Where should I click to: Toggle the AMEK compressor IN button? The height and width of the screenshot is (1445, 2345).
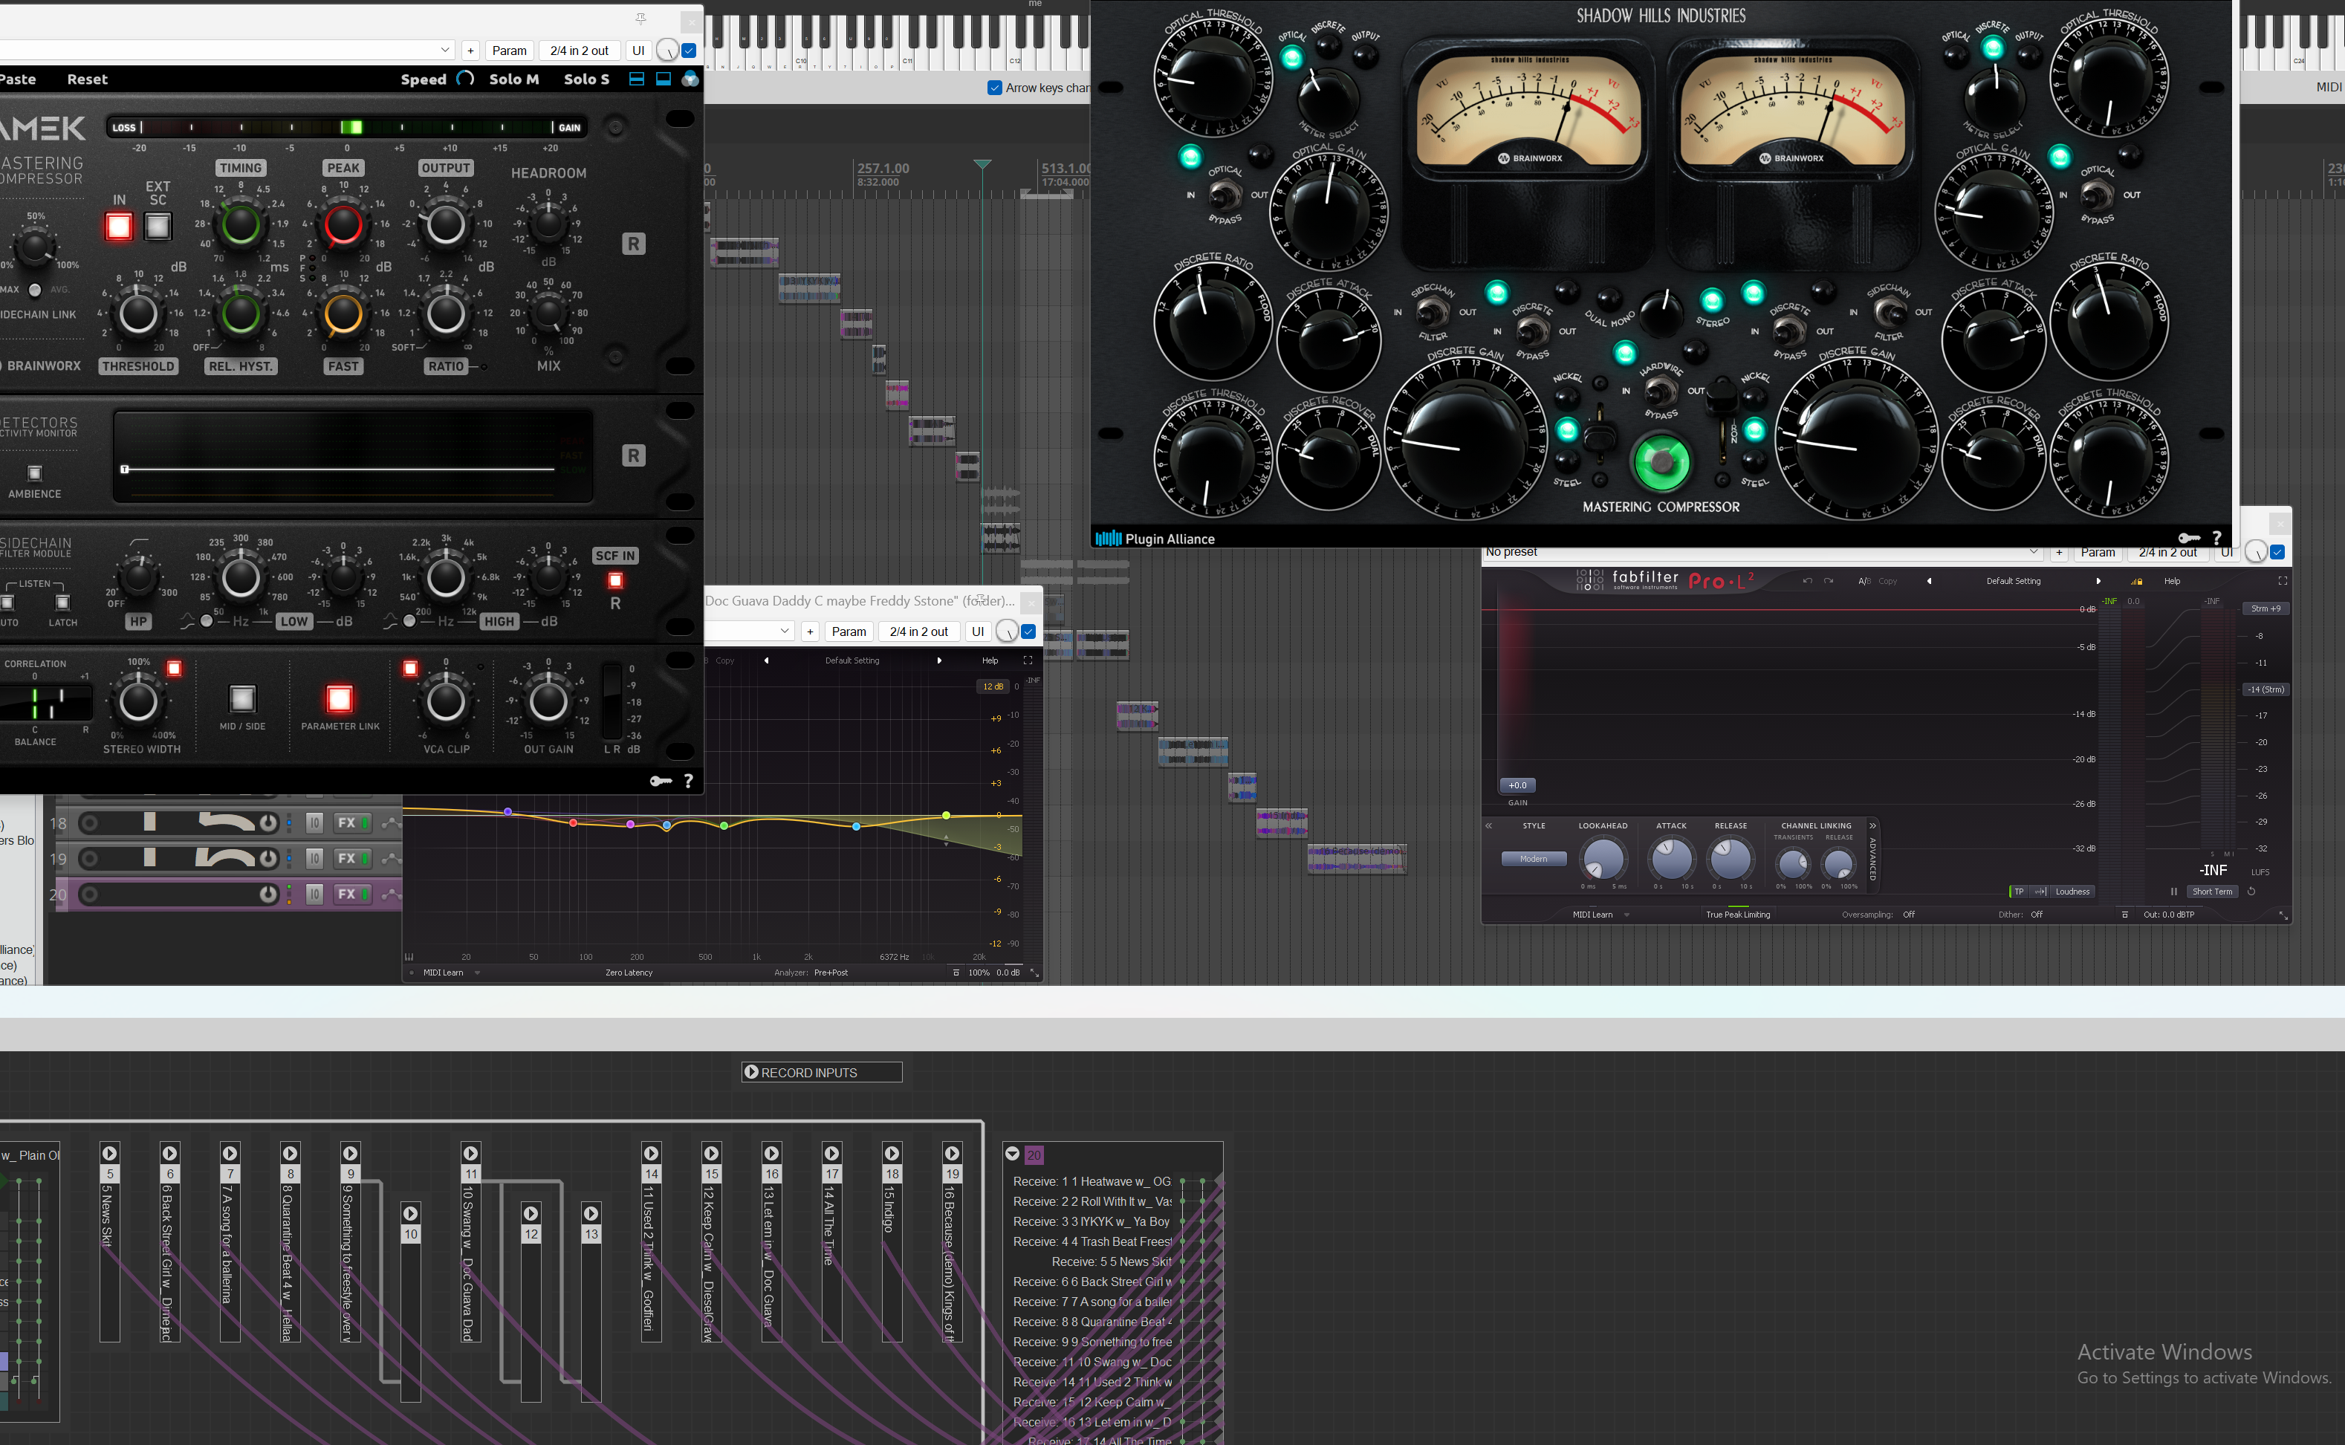click(120, 227)
